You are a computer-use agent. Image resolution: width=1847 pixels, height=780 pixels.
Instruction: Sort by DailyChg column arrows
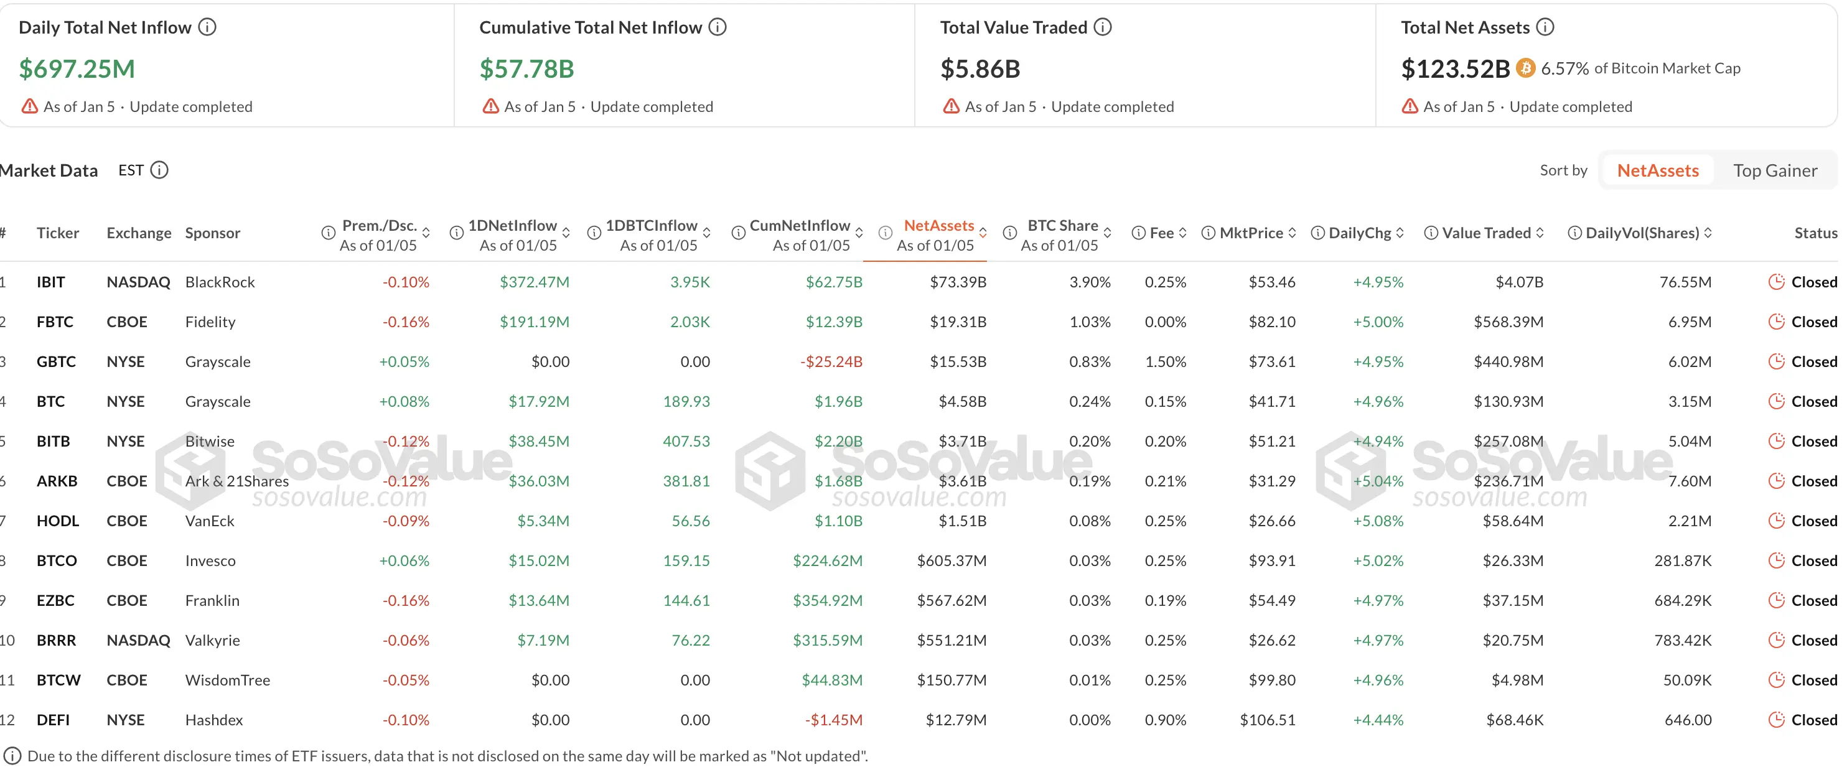pyautogui.click(x=1400, y=233)
